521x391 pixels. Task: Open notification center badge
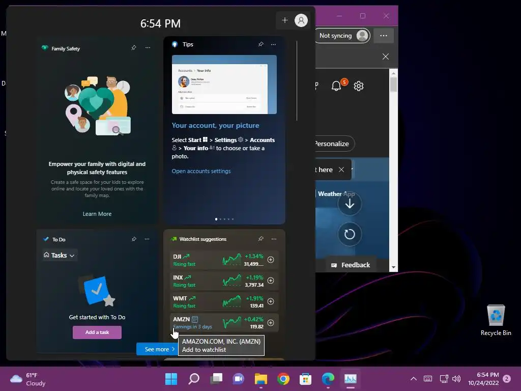(507, 379)
